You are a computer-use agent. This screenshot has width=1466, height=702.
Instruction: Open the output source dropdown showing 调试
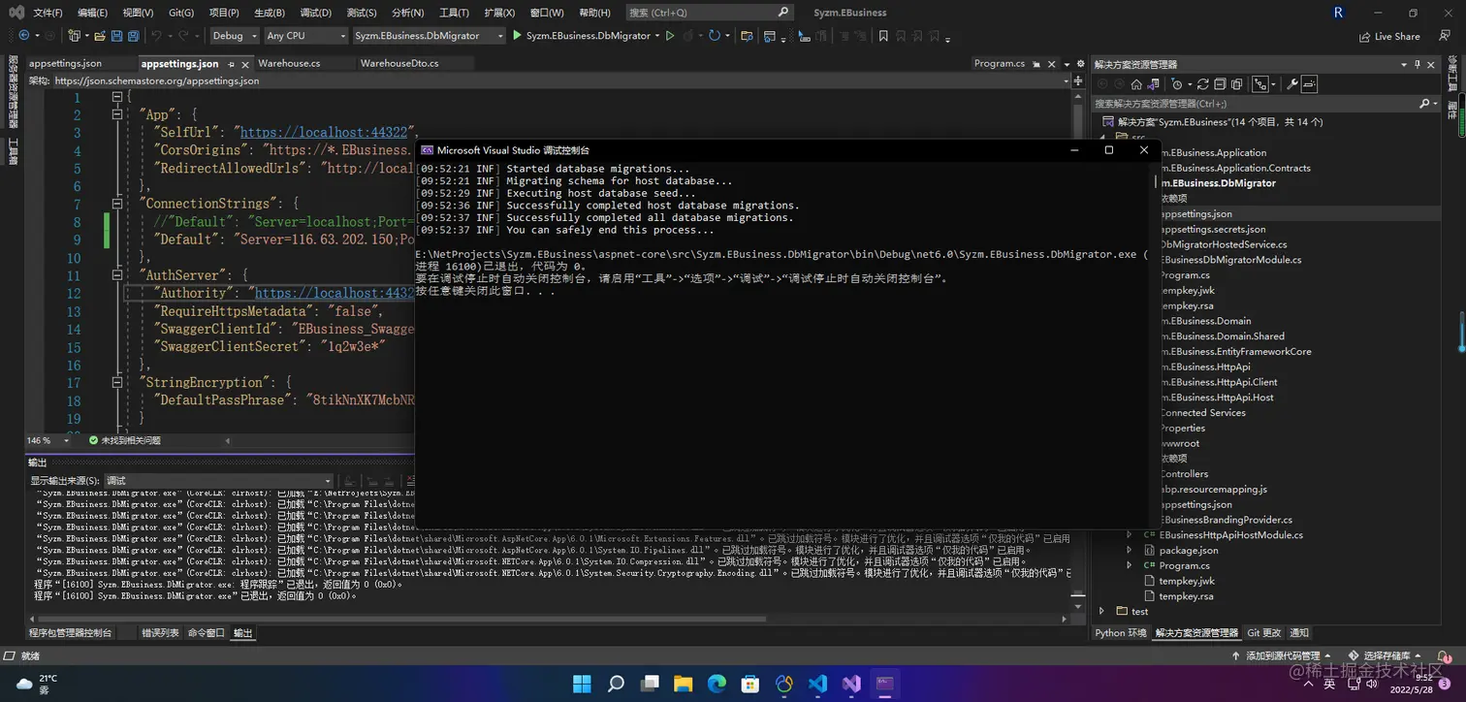(219, 481)
